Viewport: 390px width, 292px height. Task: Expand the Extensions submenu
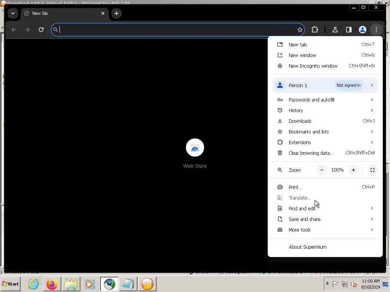coord(325,142)
